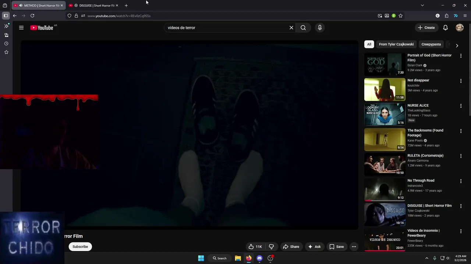Screen dimensions: 471x264
Task: Like the video showing 11K likes
Action: pos(255,247)
